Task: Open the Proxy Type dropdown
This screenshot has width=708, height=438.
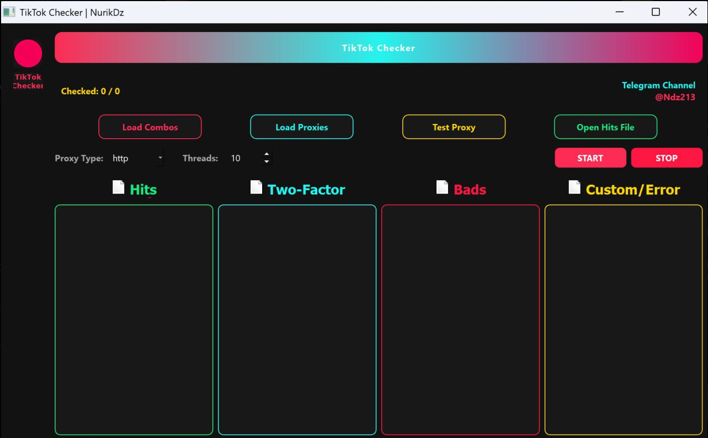Action: click(137, 158)
